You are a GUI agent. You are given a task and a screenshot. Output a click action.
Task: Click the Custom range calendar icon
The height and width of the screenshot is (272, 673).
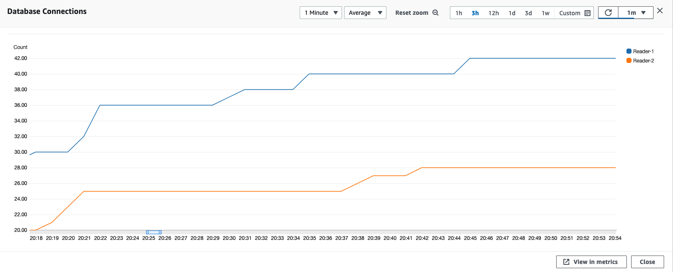[587, 13]
